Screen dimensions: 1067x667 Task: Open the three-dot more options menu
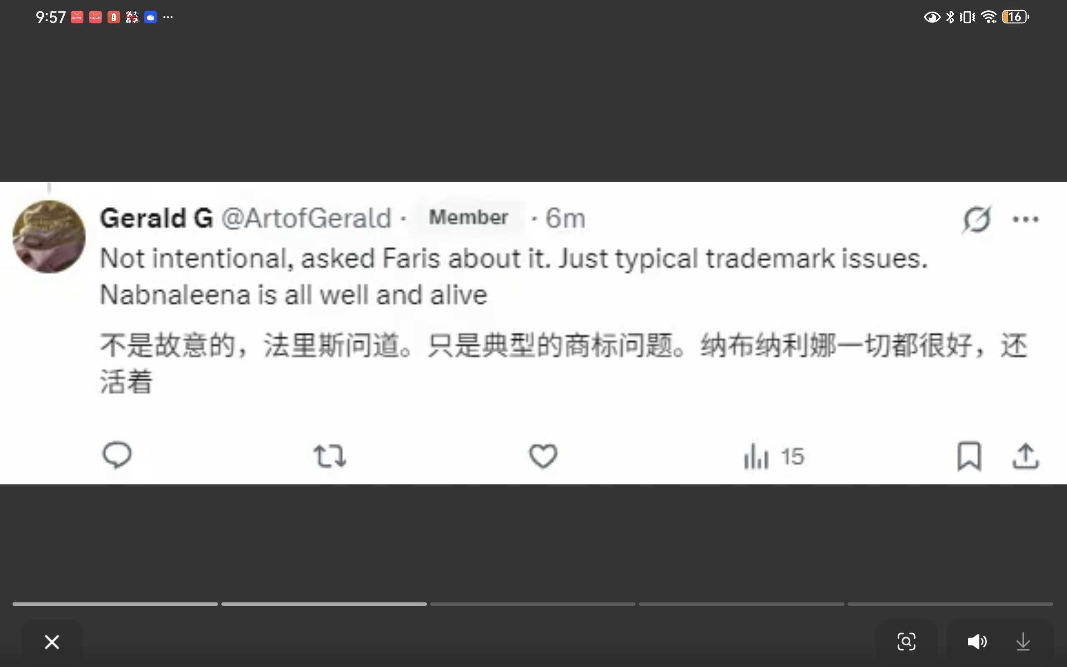pos(1026,219)
